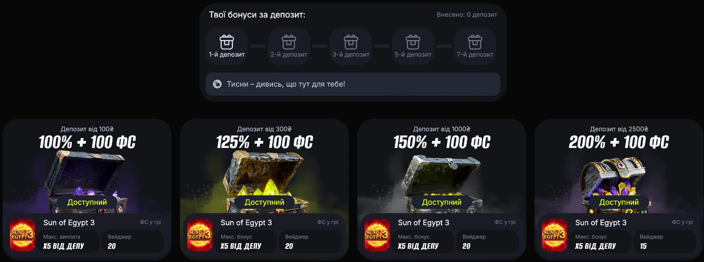Click the icon beside 'Тисни – дивись' hint

click(217, 84)
